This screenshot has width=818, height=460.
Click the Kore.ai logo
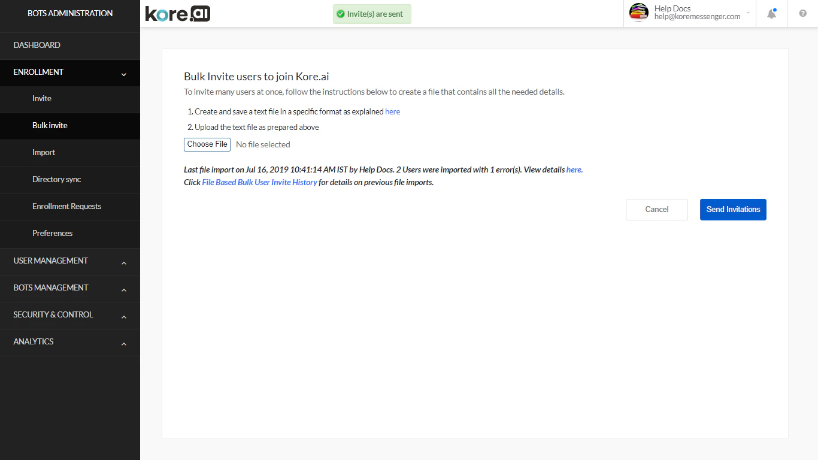[178, 13]
